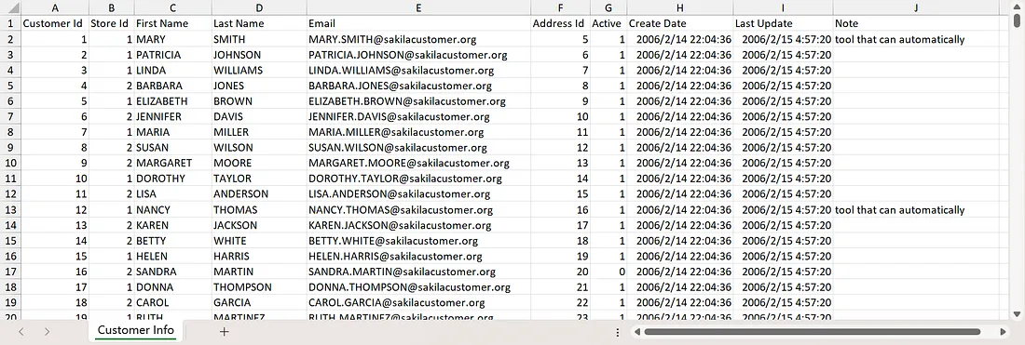Select the PATRICIA first name cell

tap(172, 55)
